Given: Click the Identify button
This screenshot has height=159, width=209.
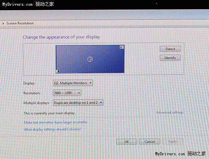Looking at the screenshot, I should click(170, 58).
